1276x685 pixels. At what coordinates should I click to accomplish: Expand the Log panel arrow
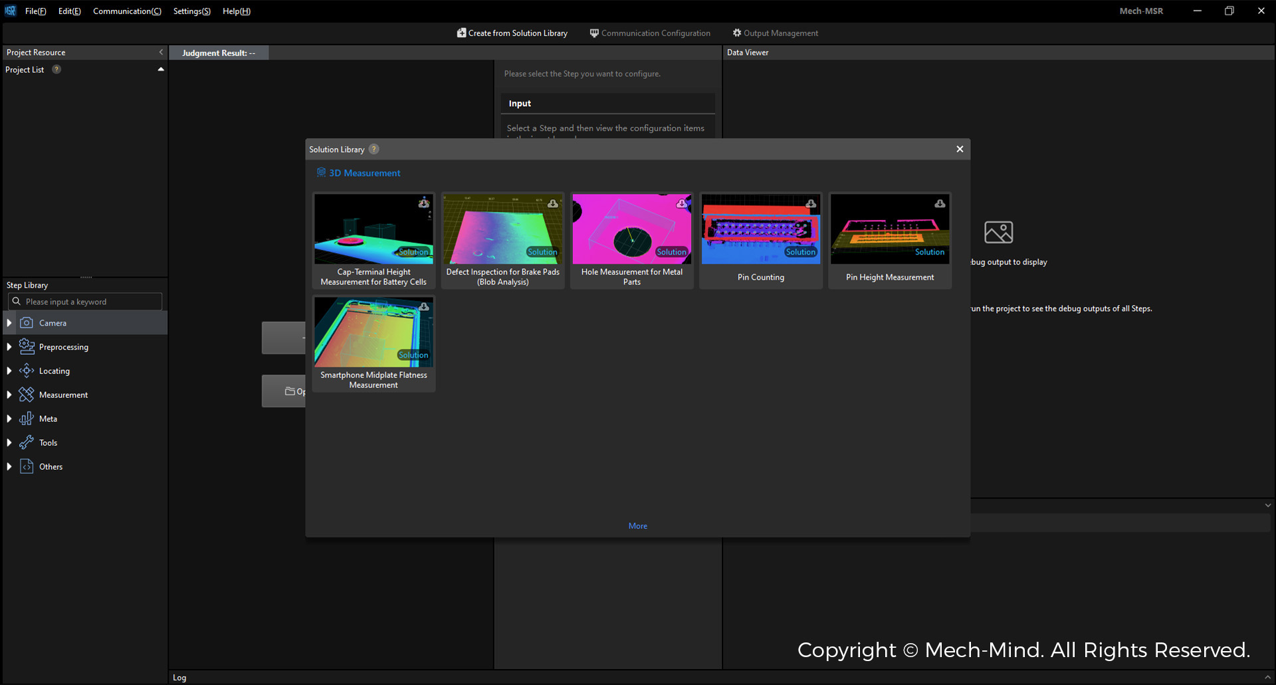coord(1267,677)
